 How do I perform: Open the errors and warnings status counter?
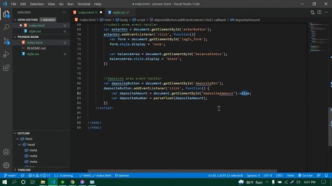pos(39,176)
